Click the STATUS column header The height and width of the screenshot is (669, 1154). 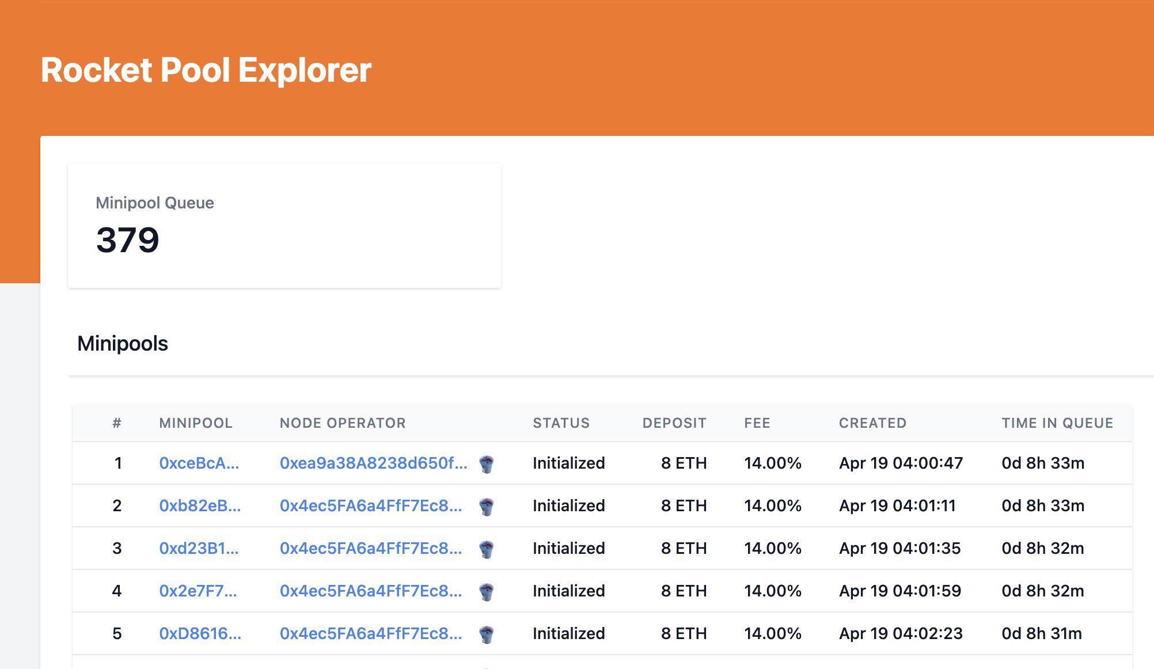561,423
